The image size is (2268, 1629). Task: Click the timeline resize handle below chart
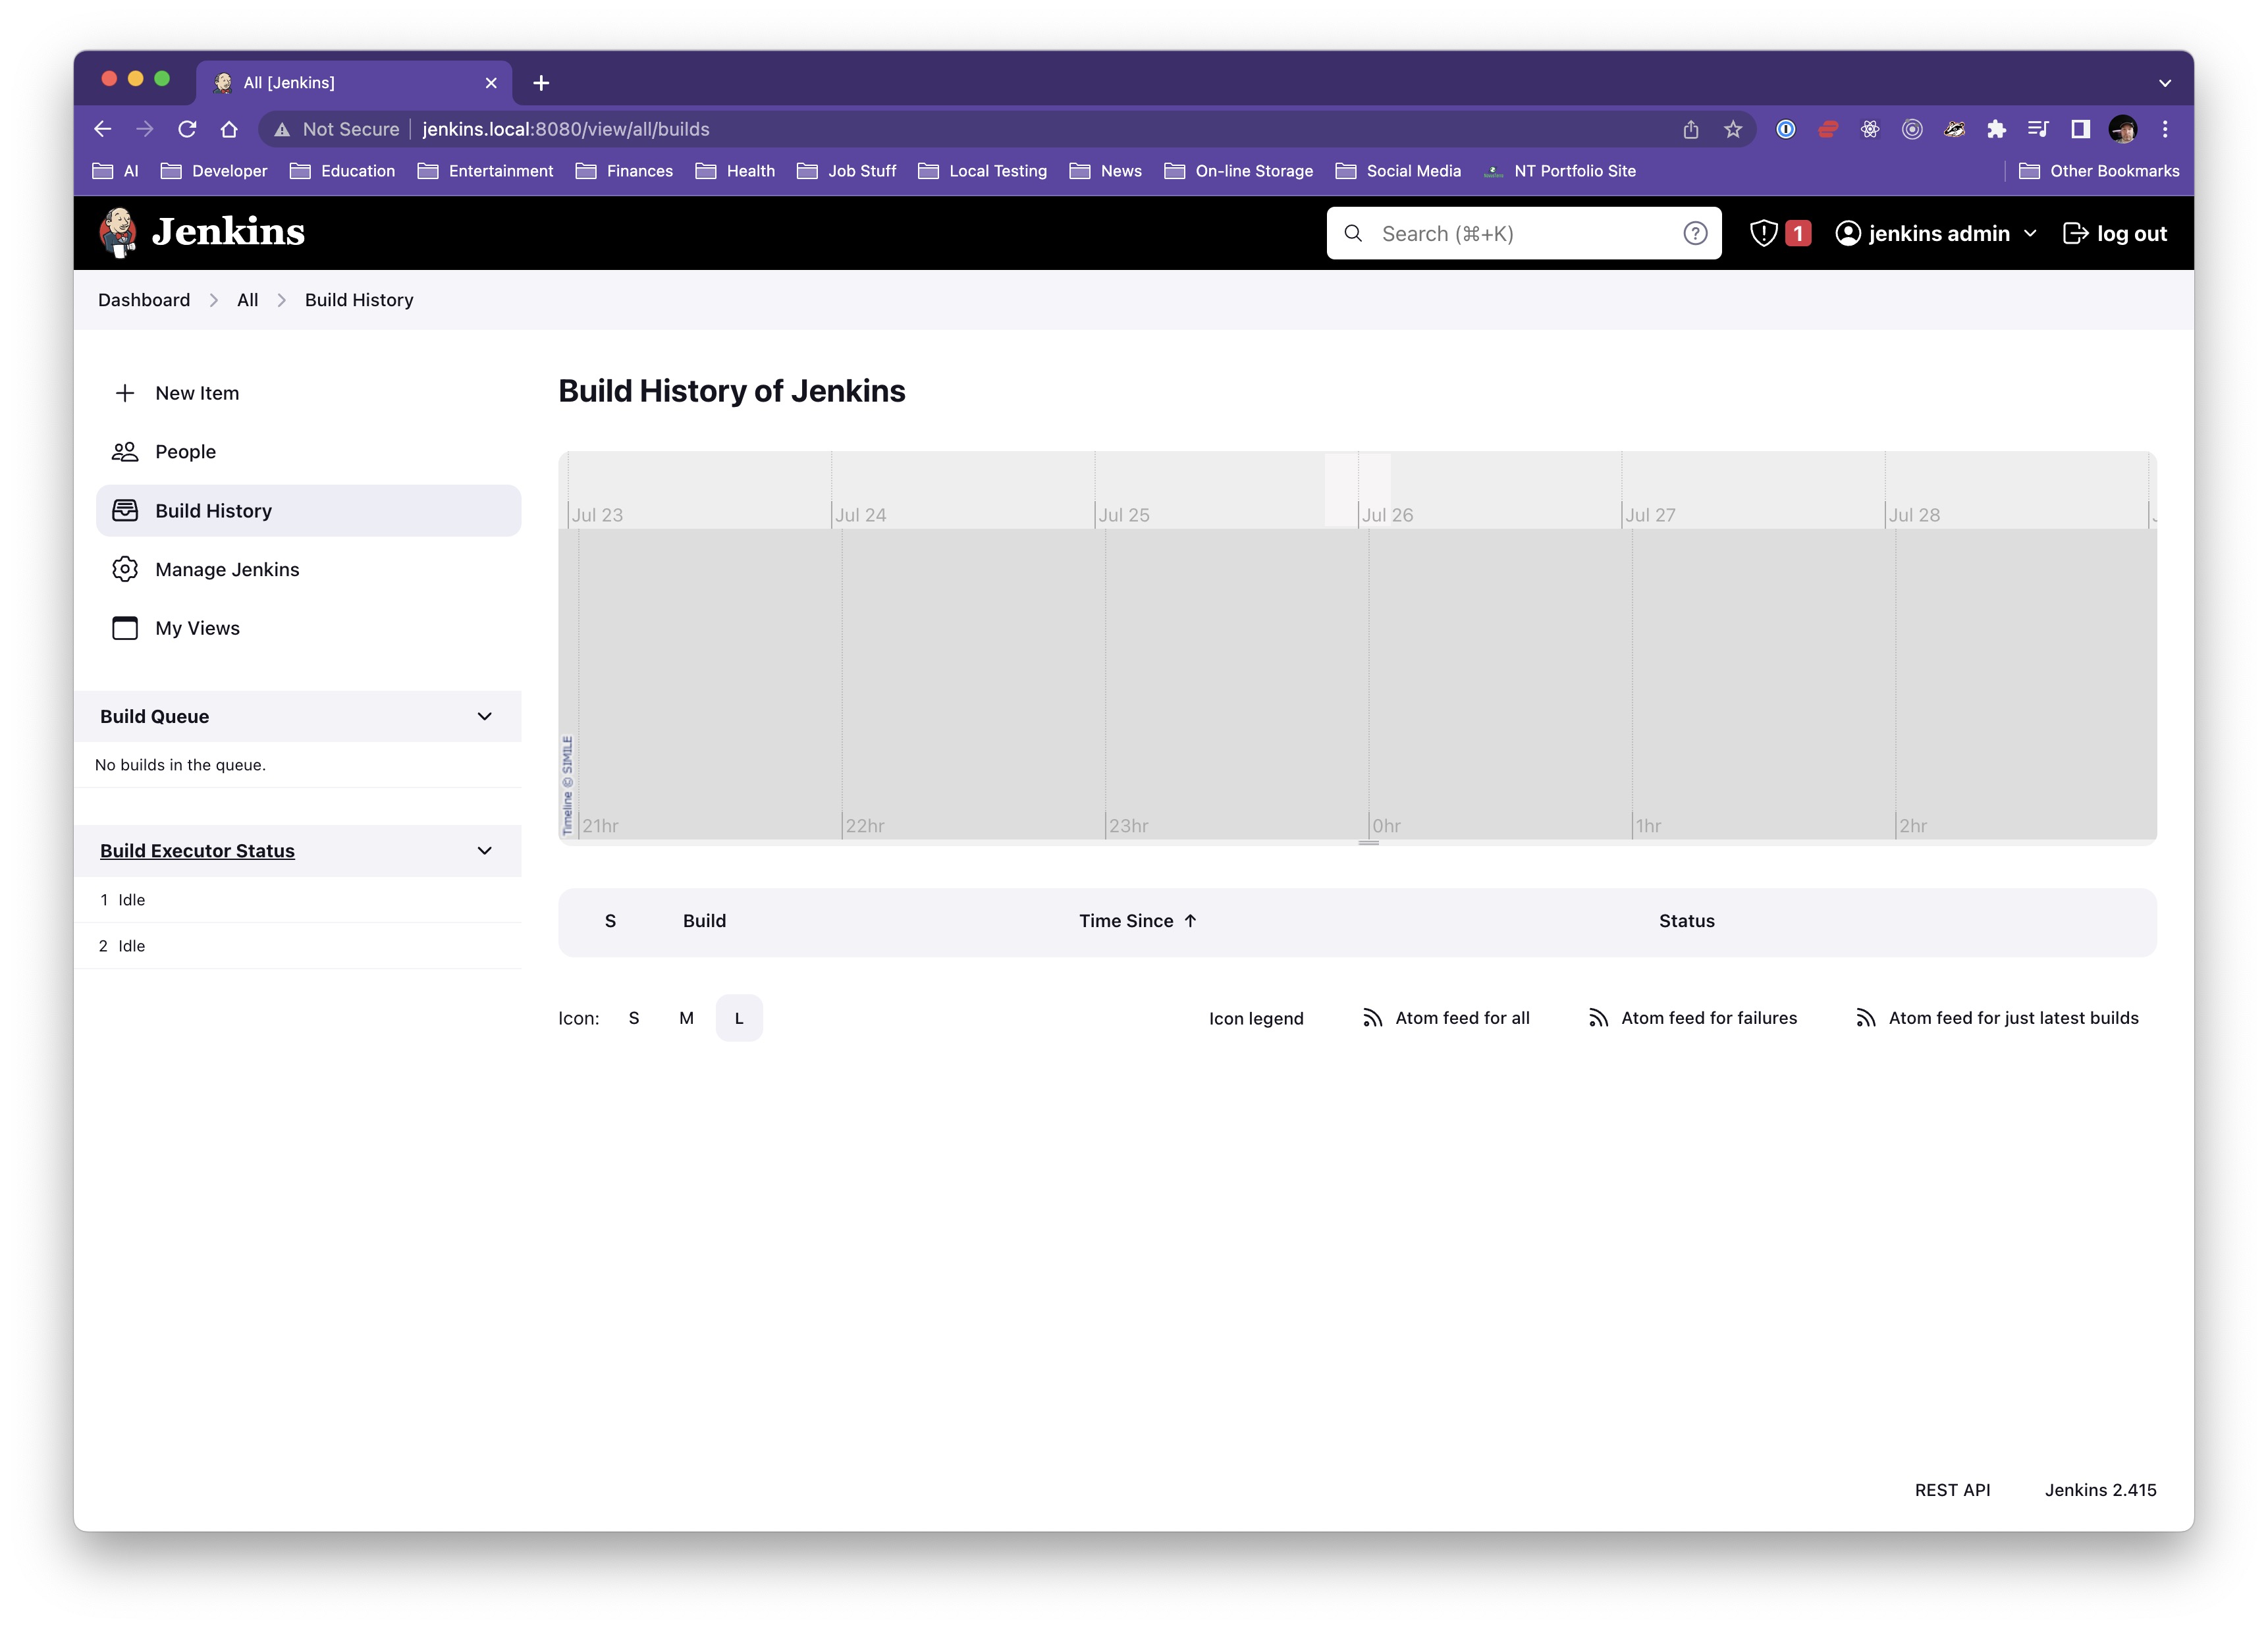[1369, 843]
